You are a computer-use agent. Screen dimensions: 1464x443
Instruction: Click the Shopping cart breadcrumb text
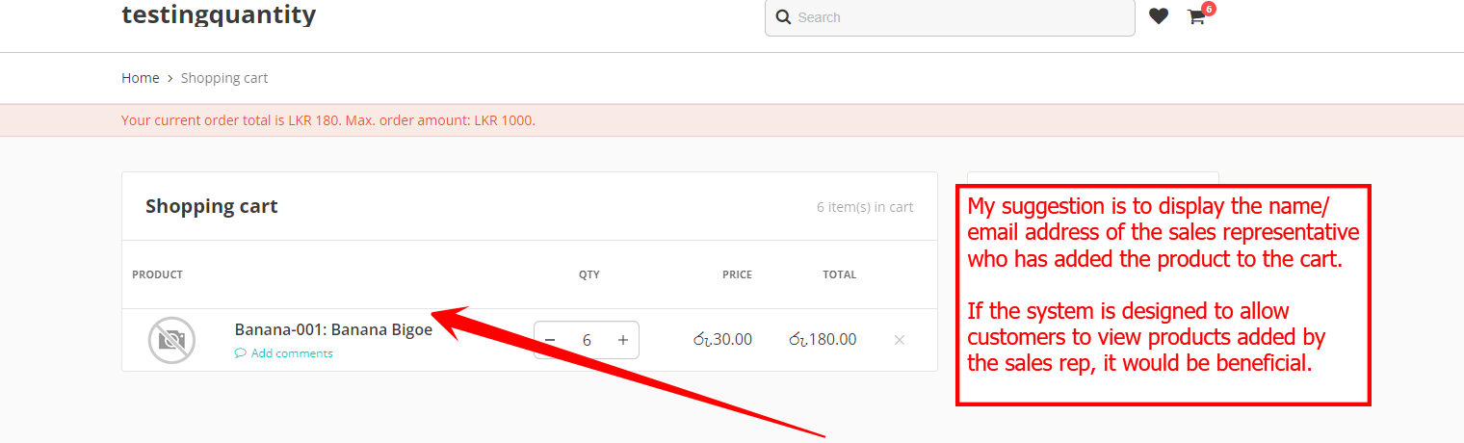click(x=224, y=78)
